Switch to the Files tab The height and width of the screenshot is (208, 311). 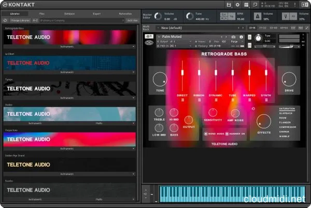[42, 13]
